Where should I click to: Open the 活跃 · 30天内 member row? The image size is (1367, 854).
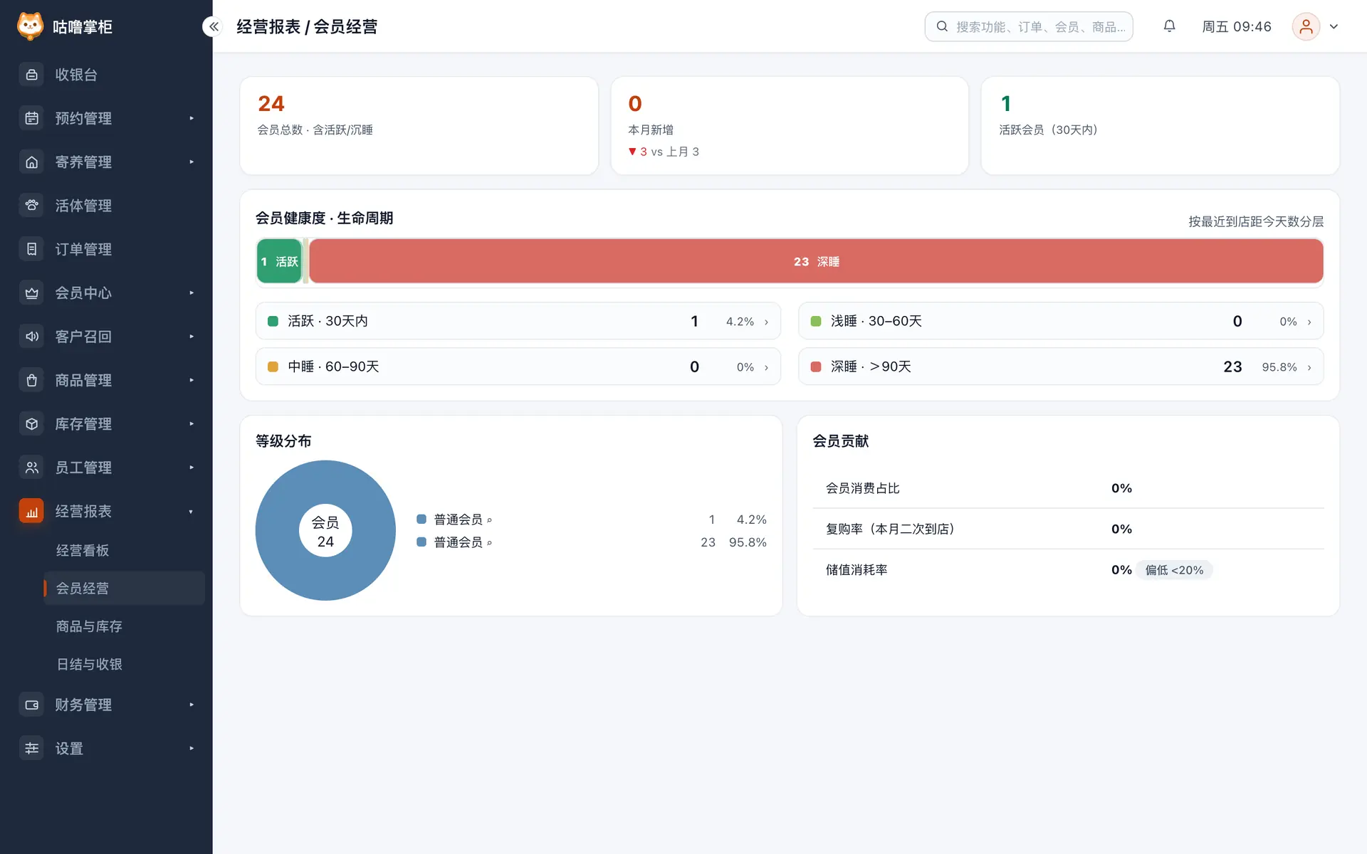(518, 321)
